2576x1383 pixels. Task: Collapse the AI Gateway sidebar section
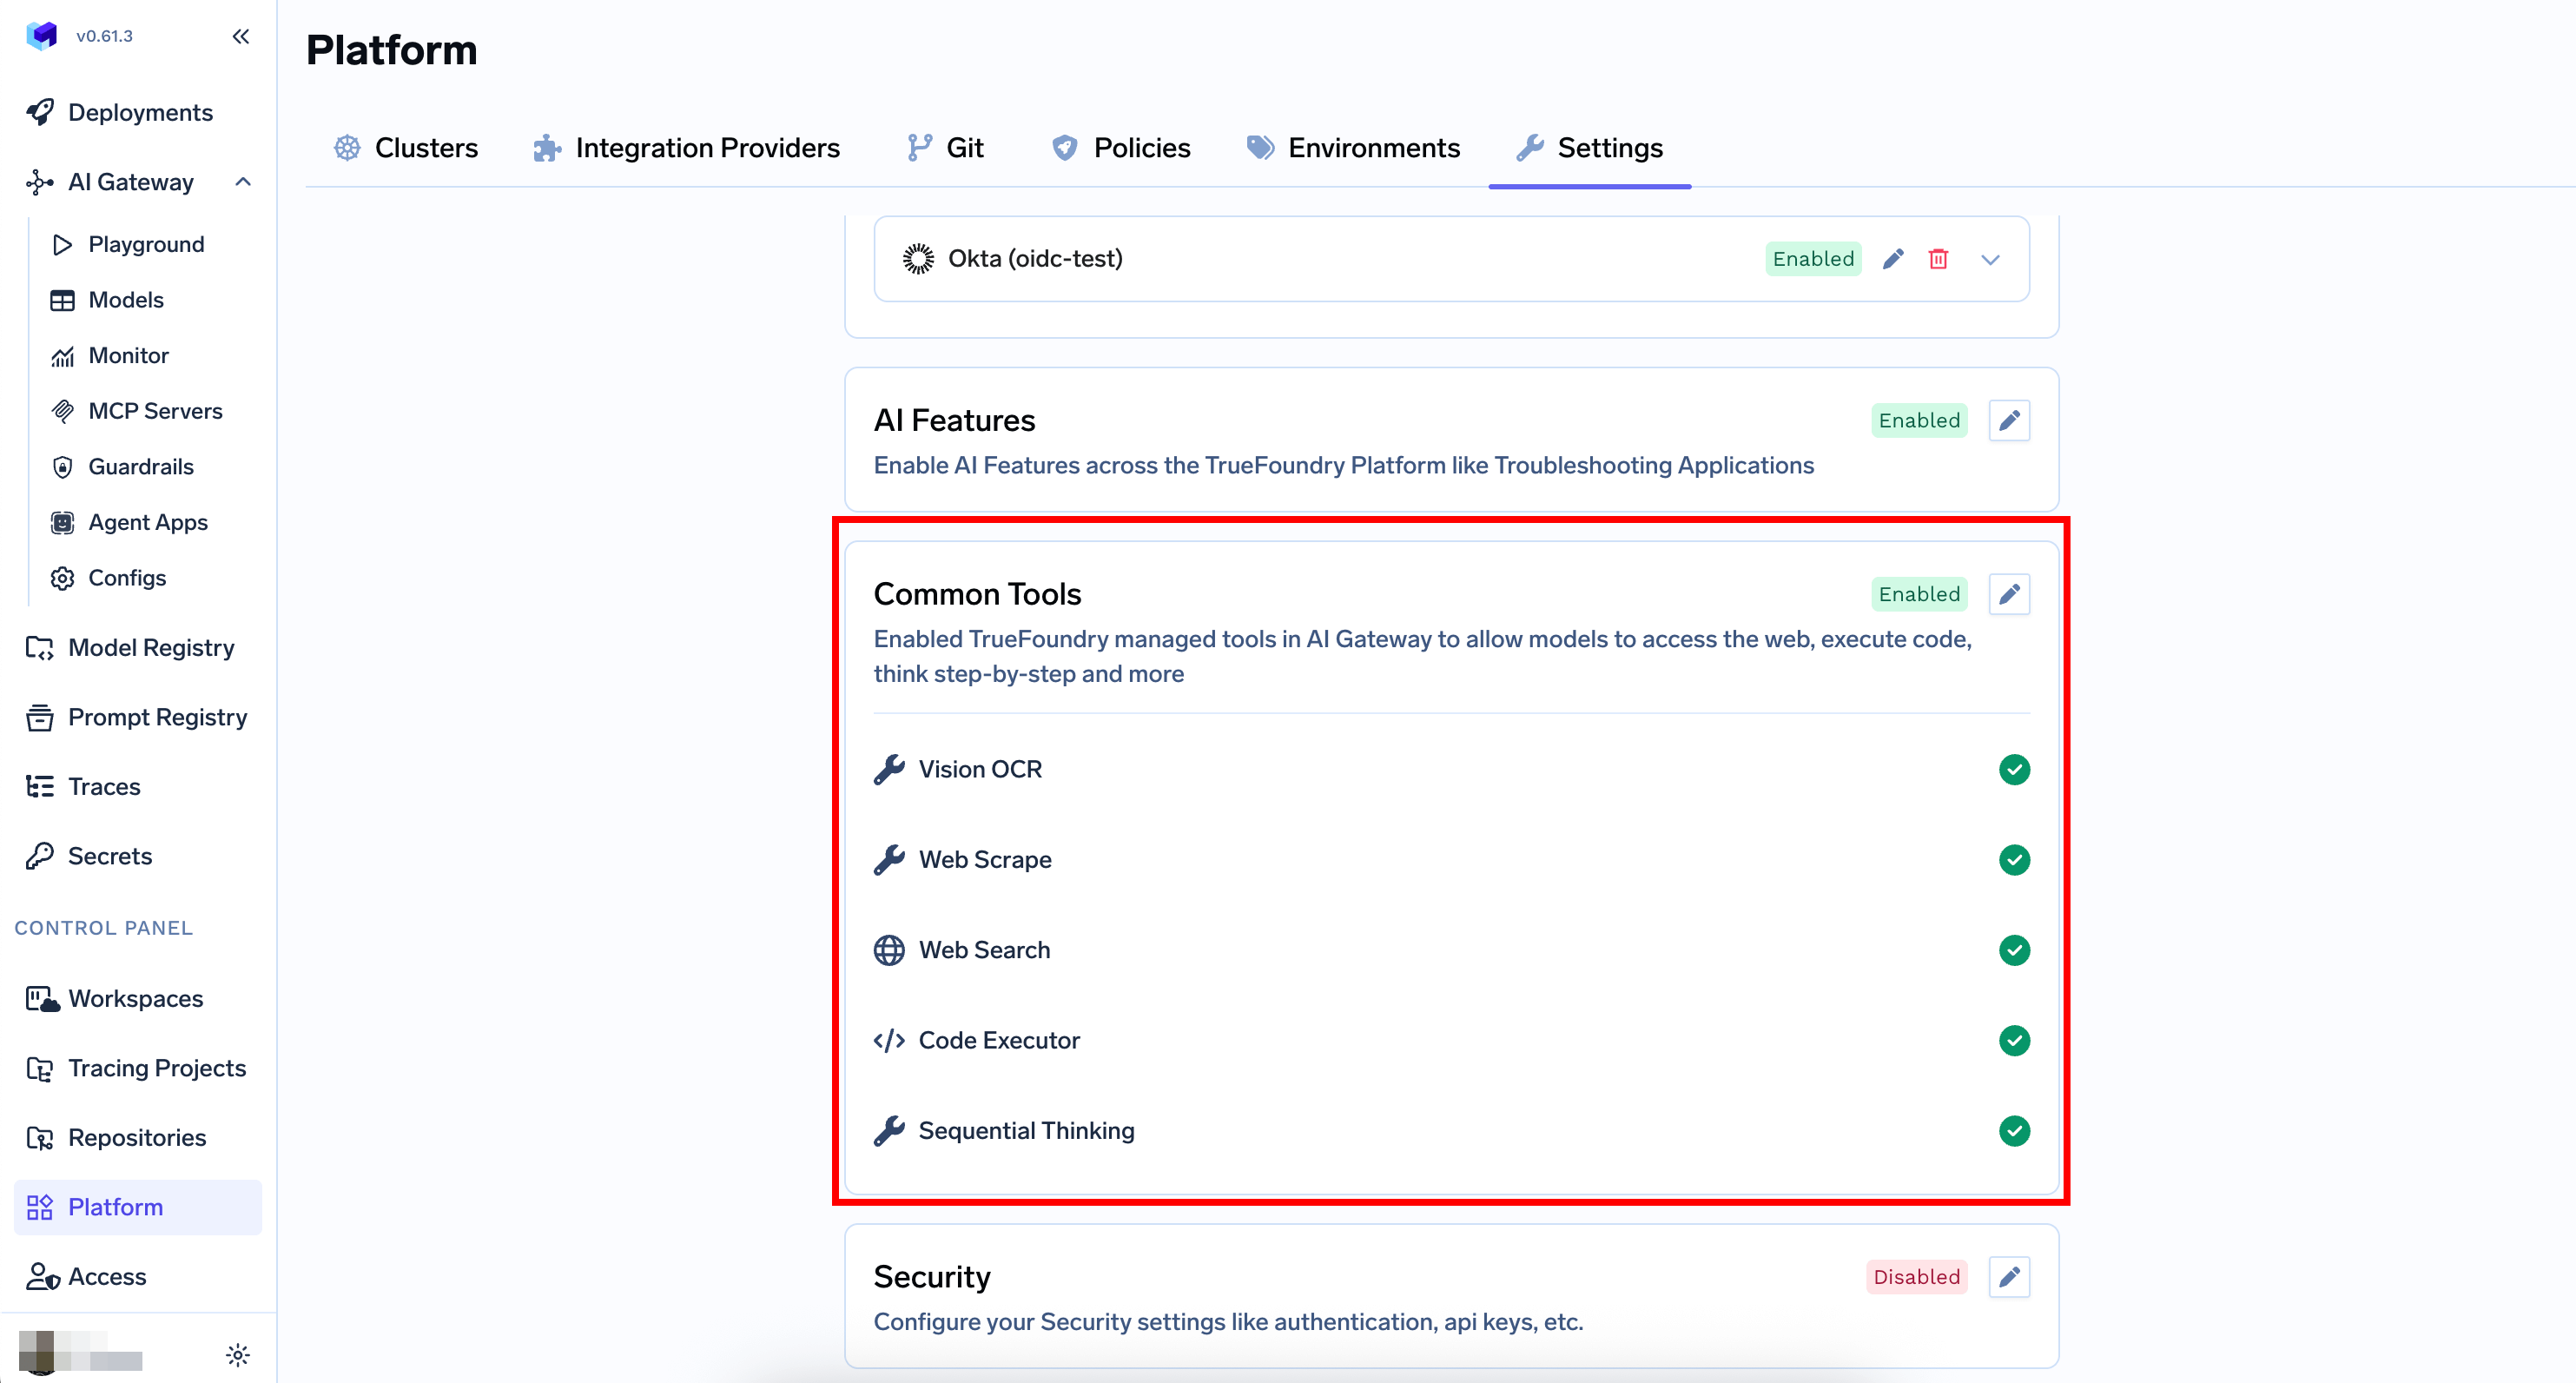click(242, 182)
